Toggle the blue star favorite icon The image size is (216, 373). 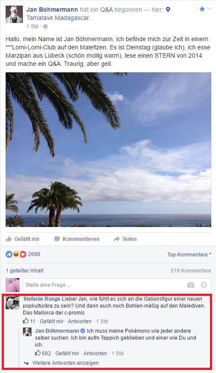202,9
